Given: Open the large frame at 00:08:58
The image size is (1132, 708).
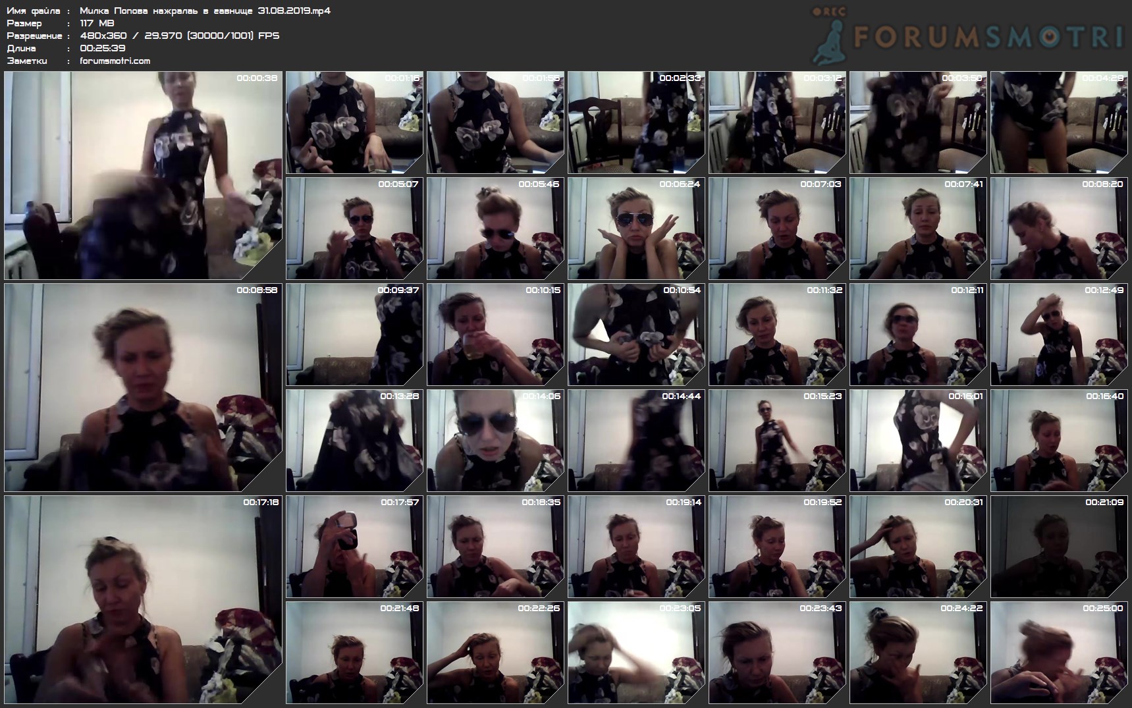Looking at the screenshot, I should coord(143,387).
